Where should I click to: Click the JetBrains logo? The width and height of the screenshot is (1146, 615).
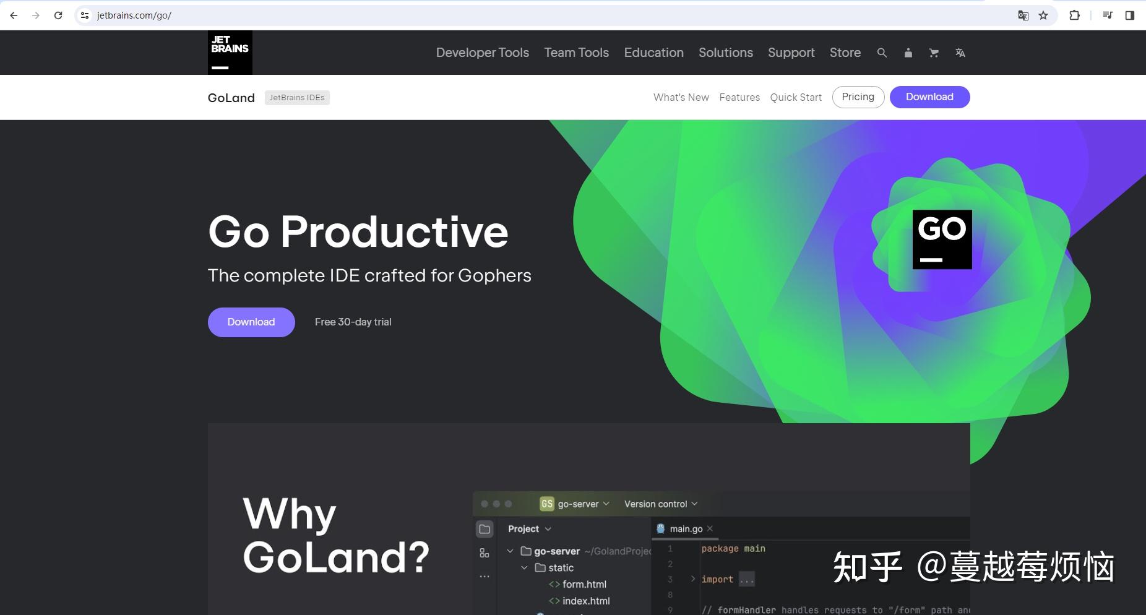point(230,52)
